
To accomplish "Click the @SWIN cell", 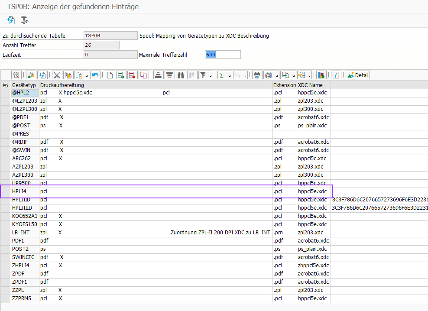I will [25, 150].
